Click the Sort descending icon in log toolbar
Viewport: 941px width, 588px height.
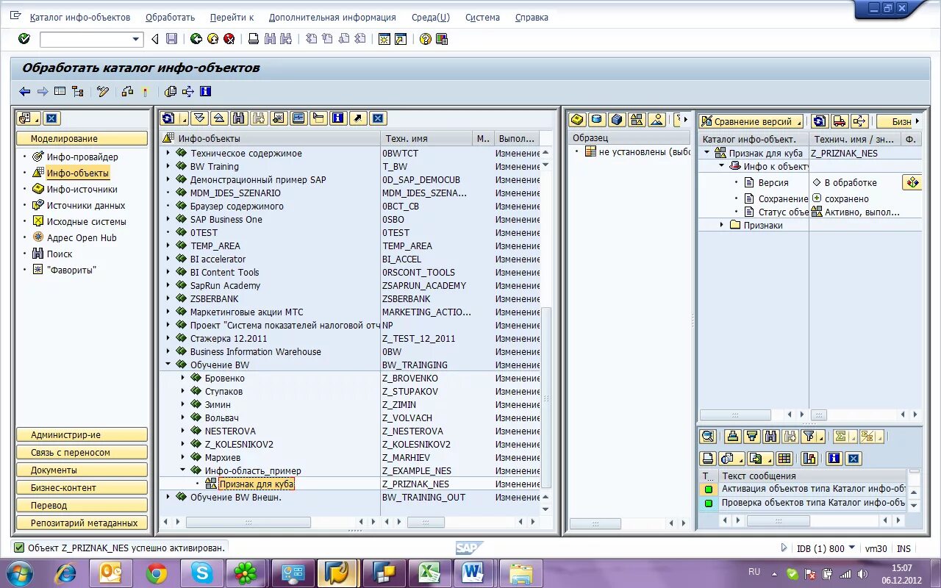(751, 437)
